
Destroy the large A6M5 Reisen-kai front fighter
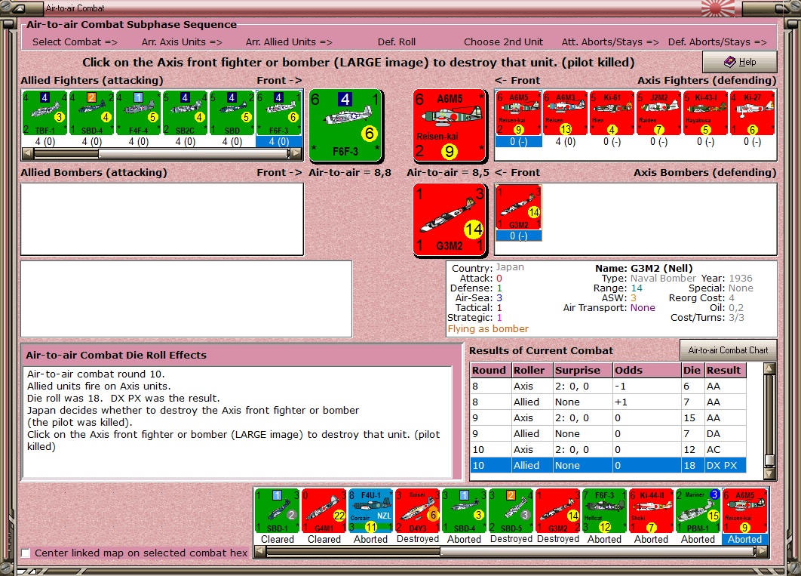(449, 125)
